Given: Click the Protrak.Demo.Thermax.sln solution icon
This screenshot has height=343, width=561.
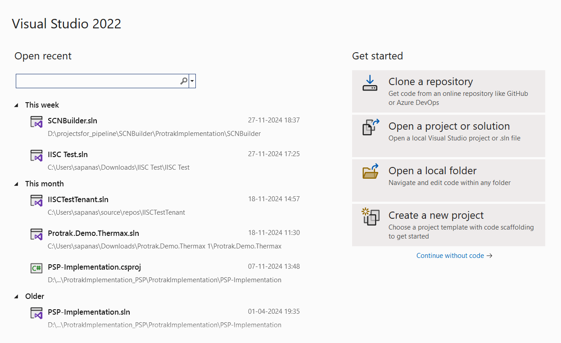Looking at the screenshot, I should point(36,234).
